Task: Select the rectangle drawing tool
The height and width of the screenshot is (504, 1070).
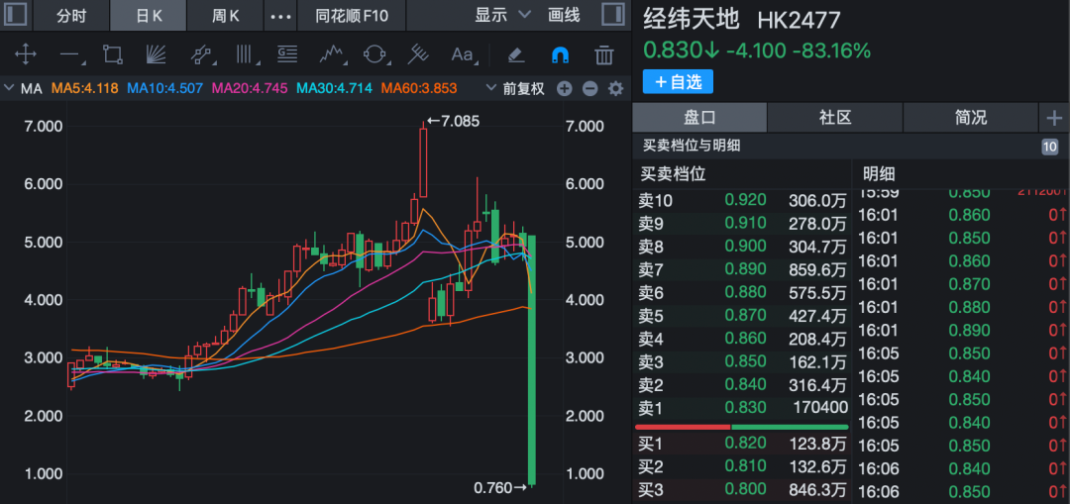Action: 113,54
